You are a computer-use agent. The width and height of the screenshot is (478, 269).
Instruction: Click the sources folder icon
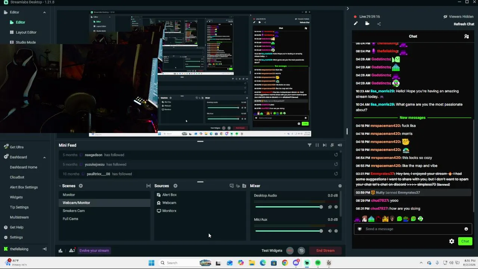[244, 186]
